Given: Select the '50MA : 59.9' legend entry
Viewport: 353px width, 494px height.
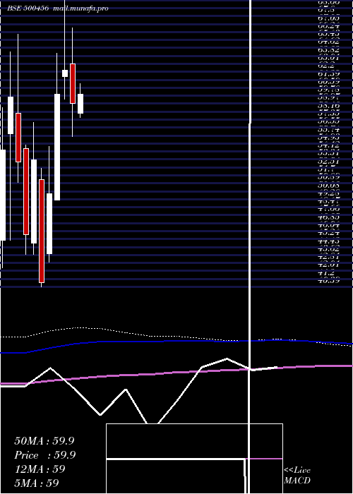Looking at the screenshot, I should point(44,441).
